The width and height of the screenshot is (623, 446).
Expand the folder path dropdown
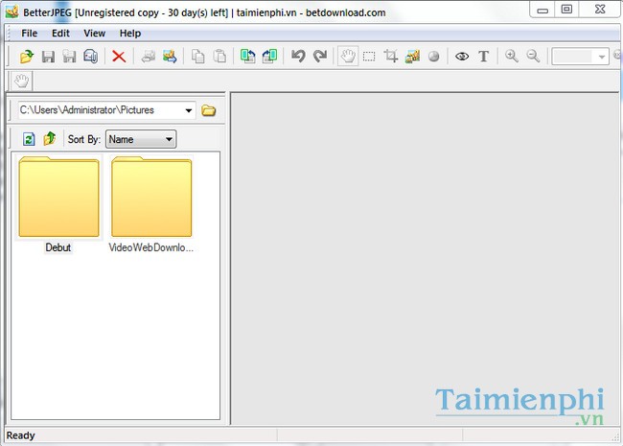click(188, 110)
